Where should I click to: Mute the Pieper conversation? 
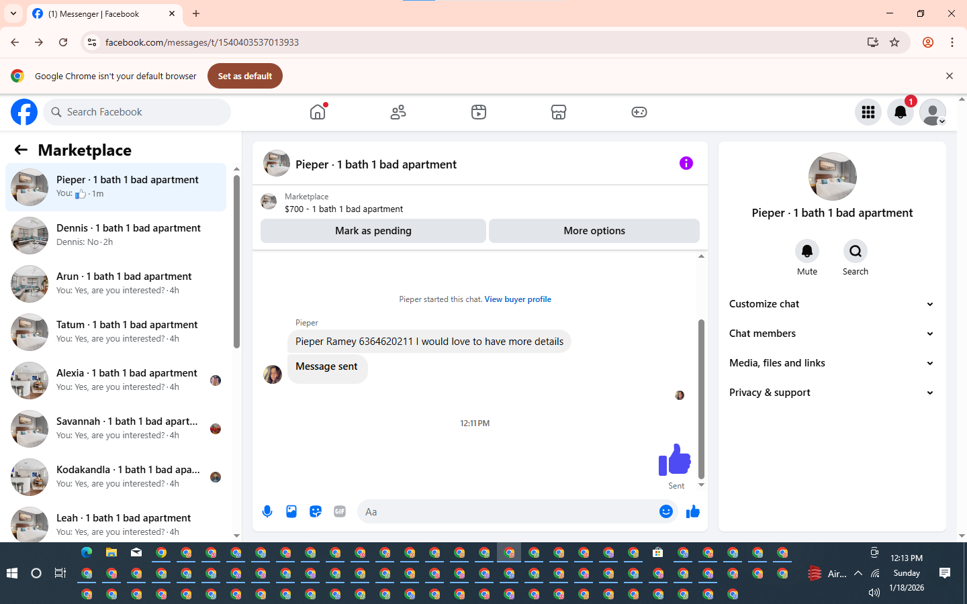click(807, 251)
